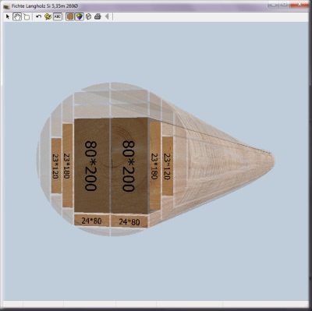Select the left 24*80 bottom board
The height and width of the screenshot is (311, 312).
(92, 221)
